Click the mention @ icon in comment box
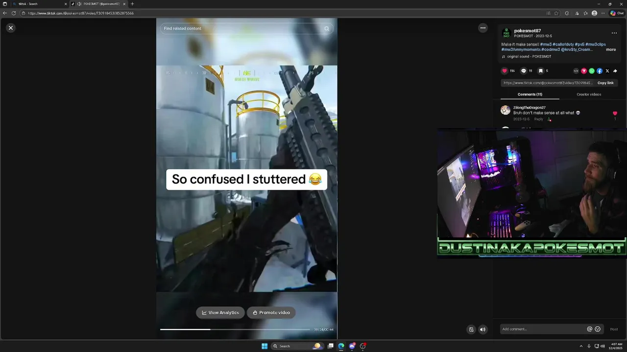This screenshot has width=627, height=352. (590, 329)
